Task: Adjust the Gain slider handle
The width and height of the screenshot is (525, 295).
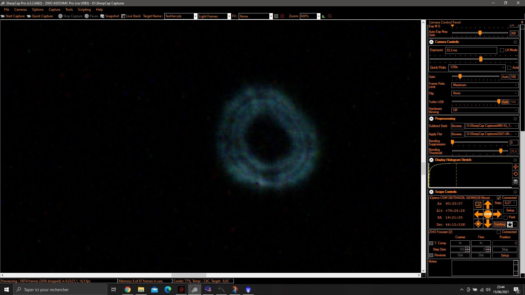Action: pyautogui.click(x=460, y=77)
